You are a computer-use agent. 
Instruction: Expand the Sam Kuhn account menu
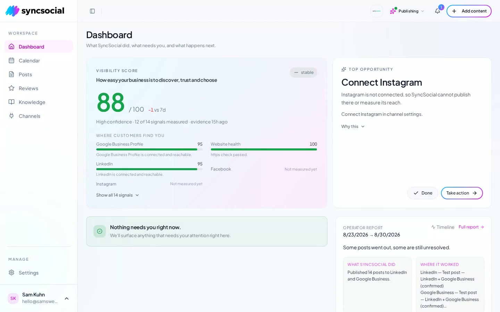pyautogui.click(x=39, y=298)
